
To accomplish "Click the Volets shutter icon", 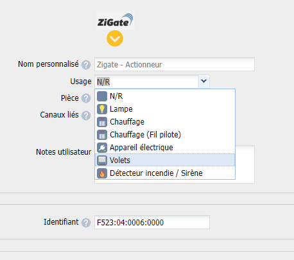I will (102, 160).
